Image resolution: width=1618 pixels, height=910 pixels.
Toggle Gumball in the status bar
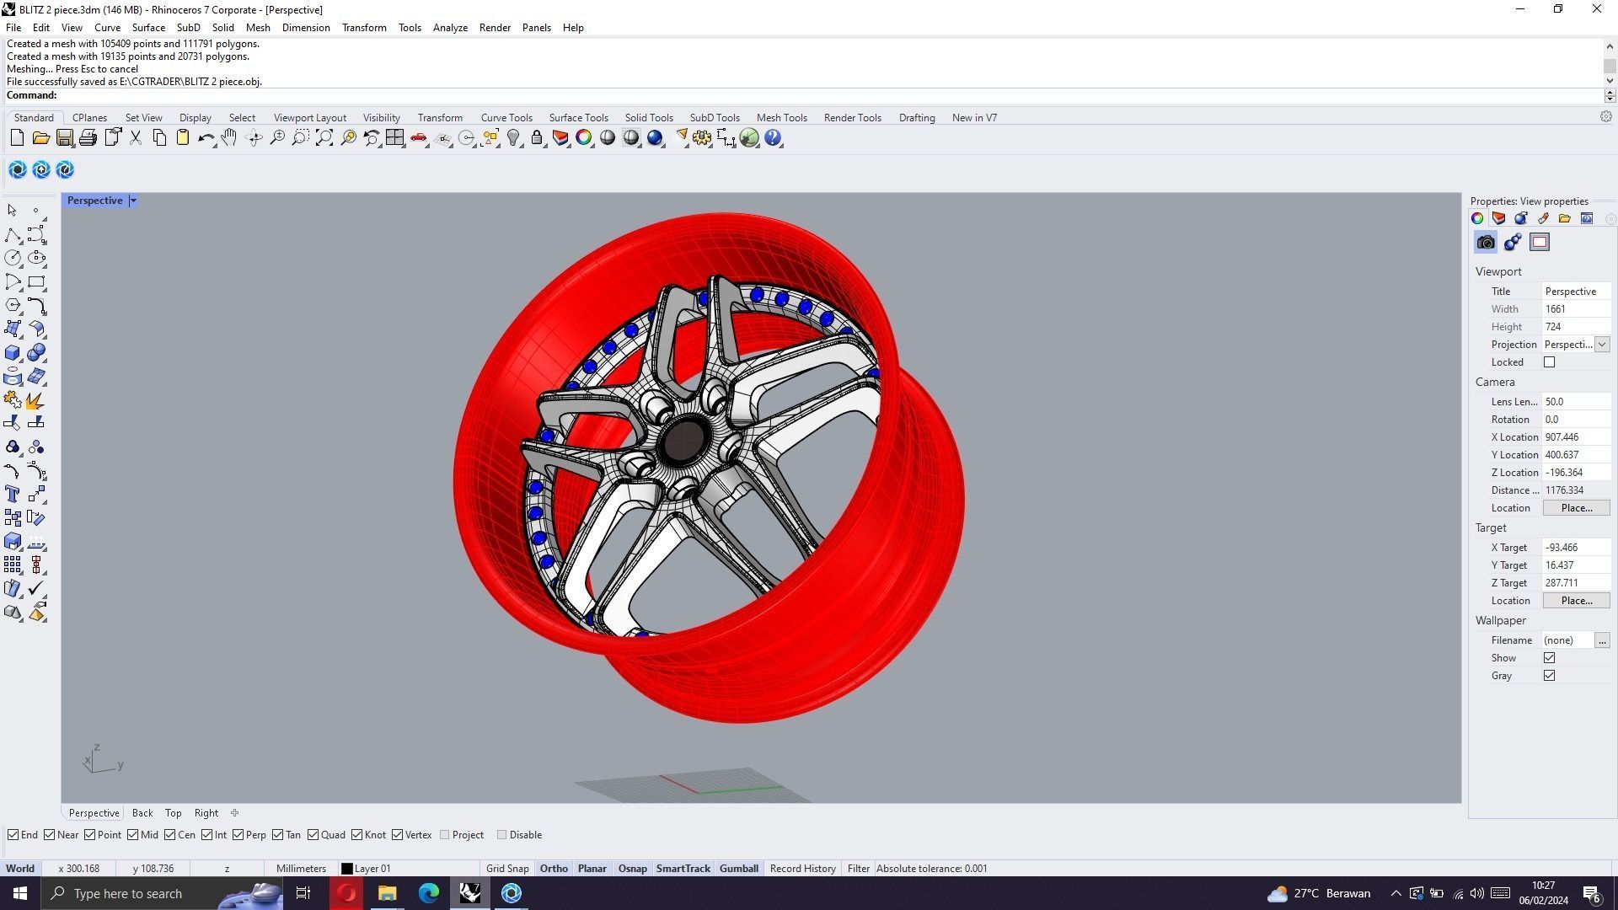click(x=738, y=869)
